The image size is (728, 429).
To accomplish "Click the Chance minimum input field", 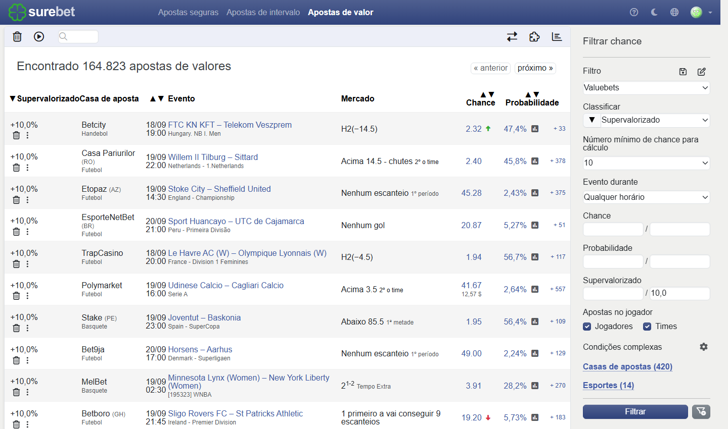I will [613, 229].
